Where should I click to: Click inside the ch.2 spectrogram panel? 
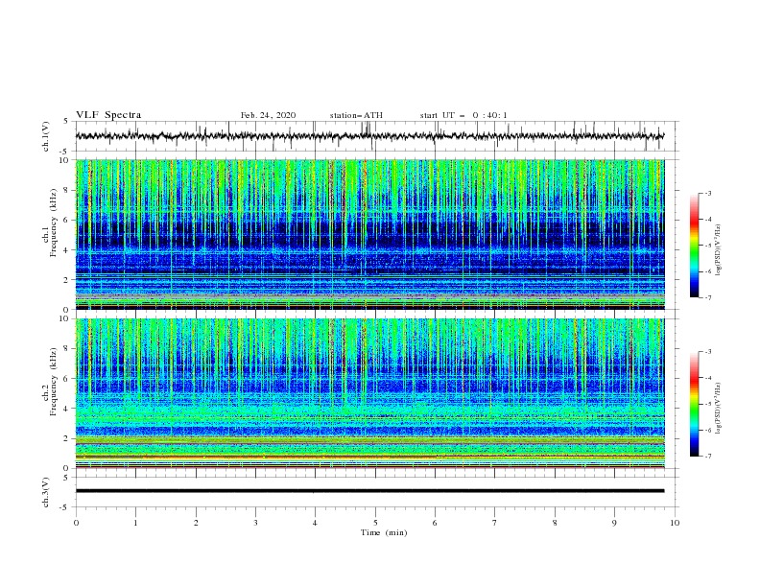(369, 393)
